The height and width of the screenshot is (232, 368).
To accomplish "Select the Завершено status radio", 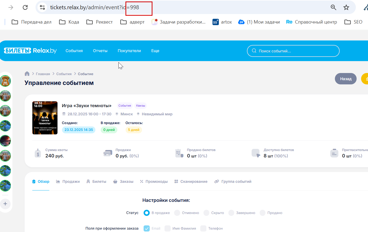I will (x=231, y=213).
